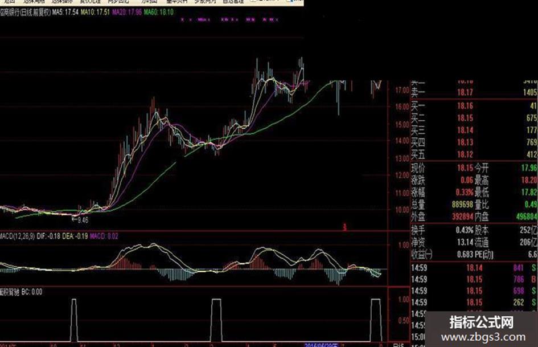The image size is (538, 347).
Task: Click the red 3 marker above MACD panel
Action: [345, 227]
